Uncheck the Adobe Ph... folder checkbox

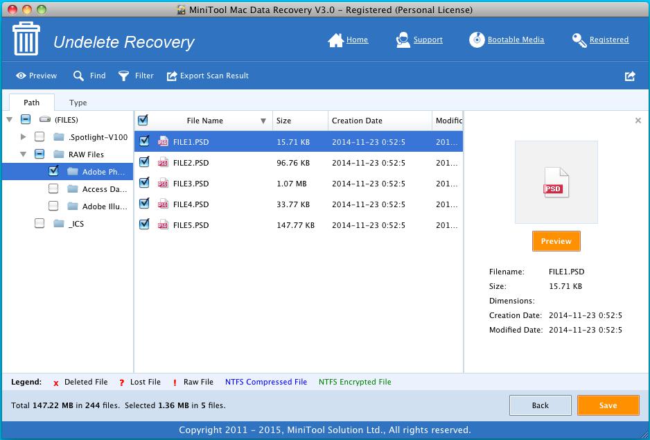click(53, 170)
